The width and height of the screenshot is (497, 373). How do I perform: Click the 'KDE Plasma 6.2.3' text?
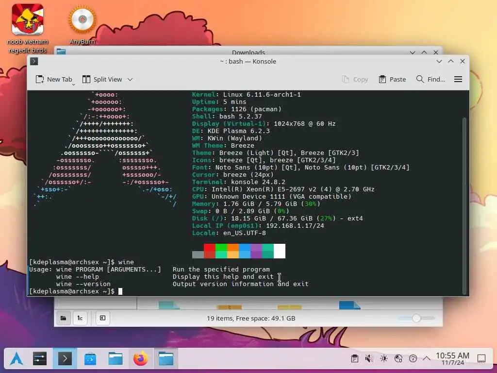[x=239, y=131]
